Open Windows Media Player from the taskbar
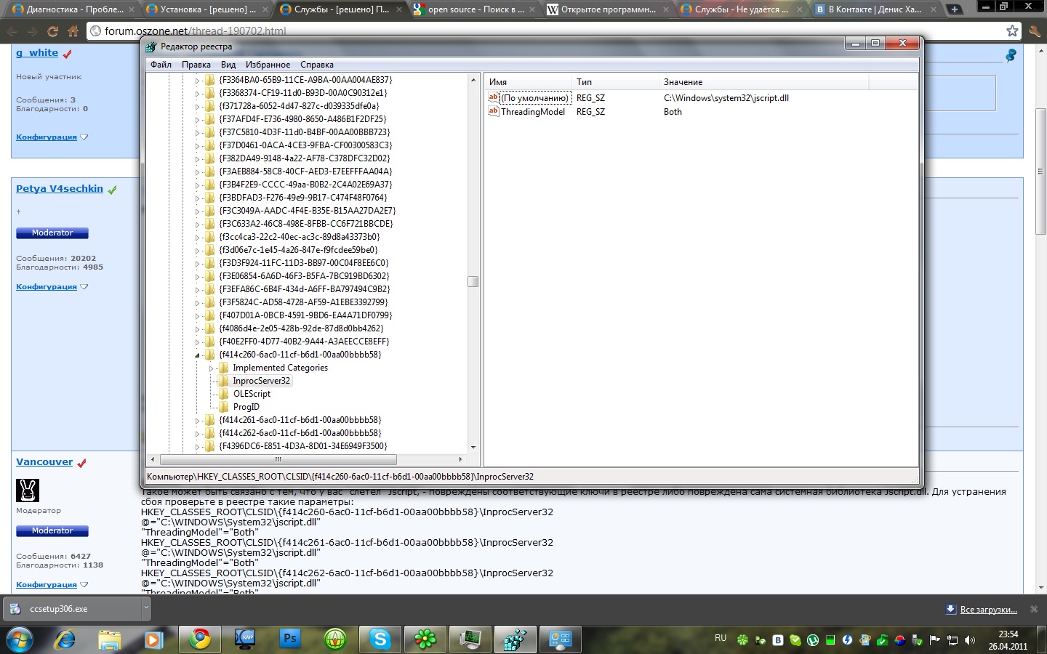 click(x=153, y=639)
